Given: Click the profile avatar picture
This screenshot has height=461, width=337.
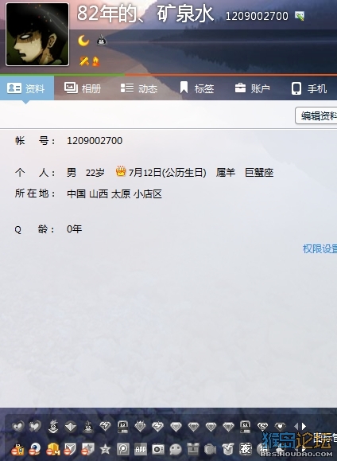Looking at the screenshot, I should click(37, 34).
